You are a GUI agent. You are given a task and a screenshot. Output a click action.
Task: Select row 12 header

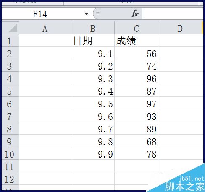pos(11,179)
